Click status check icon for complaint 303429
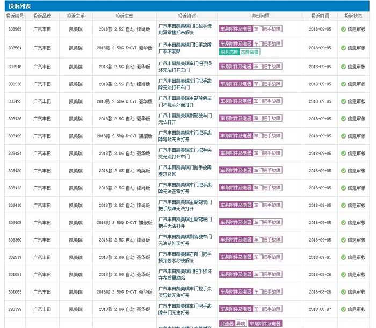376x328 pixels. coord(343,136)
